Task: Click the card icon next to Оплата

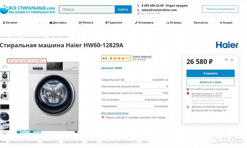Action: point(80,23)
